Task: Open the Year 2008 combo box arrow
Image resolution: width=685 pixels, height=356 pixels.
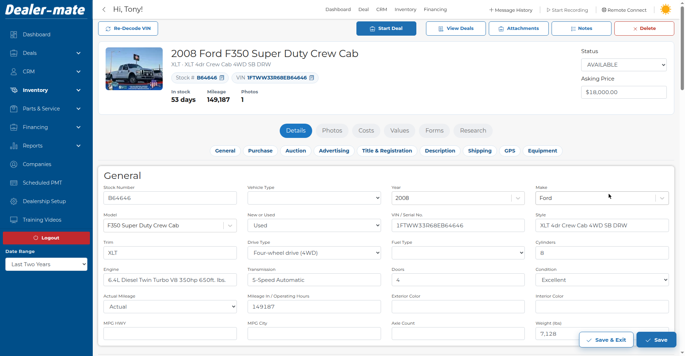Action: (x=518, y=198)
